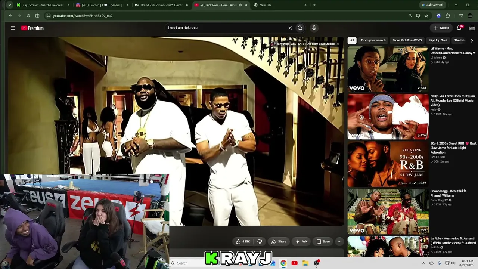Screen dimensions: 478x269
Task: Open the volume control in system tray
Action: (x=453, y=263)
